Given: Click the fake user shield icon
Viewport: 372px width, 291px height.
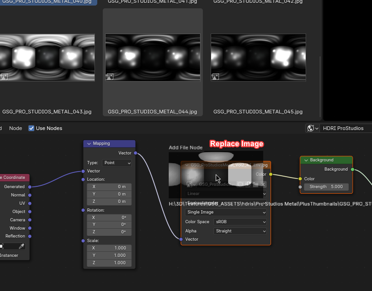Looking at the screenshot, I should 240,184.
